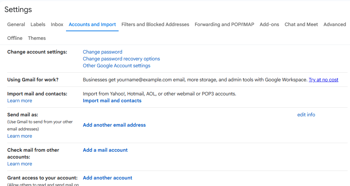Click the 'Change account settings:' label
Screen dimensions: 350x186
(x=37, y=52)
